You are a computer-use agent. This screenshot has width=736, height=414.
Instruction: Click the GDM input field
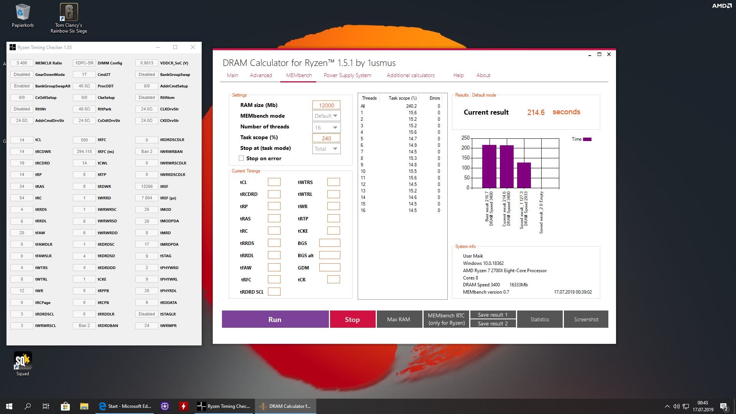click(x=330, y=267)
